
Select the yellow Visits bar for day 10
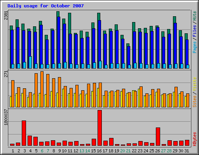tap(63, 98)
